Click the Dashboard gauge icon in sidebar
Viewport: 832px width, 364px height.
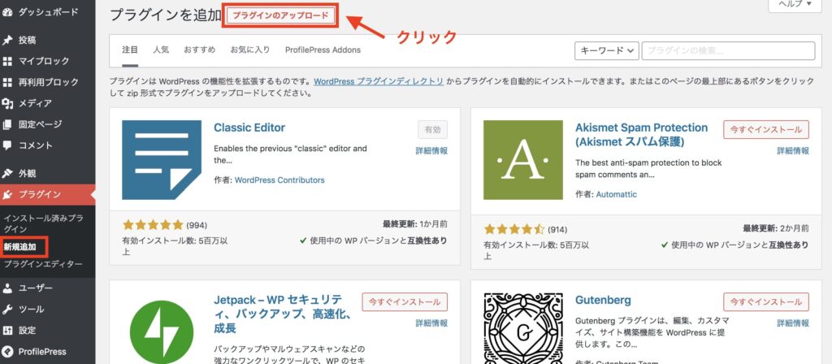click(x=7, y=11)
